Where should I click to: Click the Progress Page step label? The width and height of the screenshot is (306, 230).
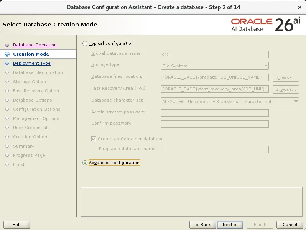tap(29, 155)
